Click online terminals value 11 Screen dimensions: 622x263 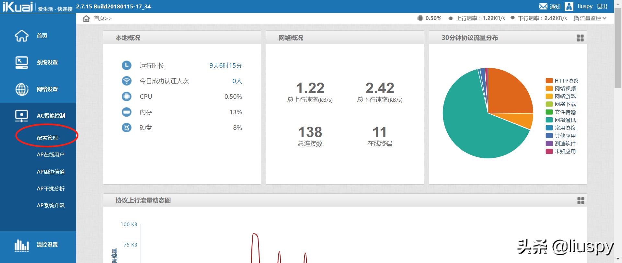(x=380, y=132)
